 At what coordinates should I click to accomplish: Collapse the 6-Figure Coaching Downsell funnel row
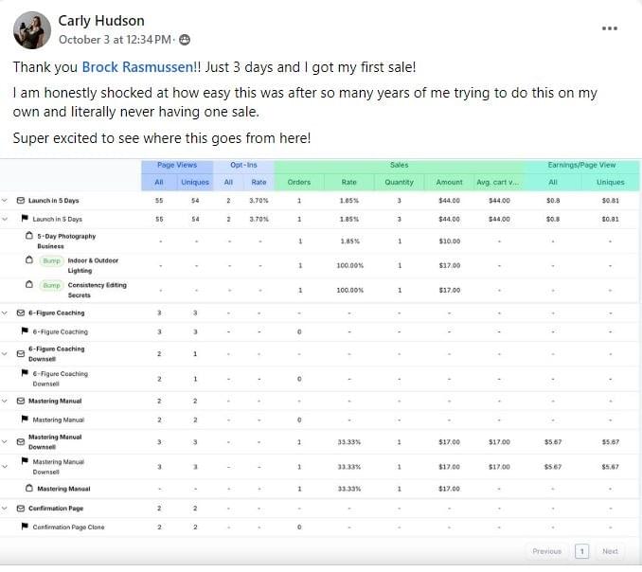tap(6, 353)
